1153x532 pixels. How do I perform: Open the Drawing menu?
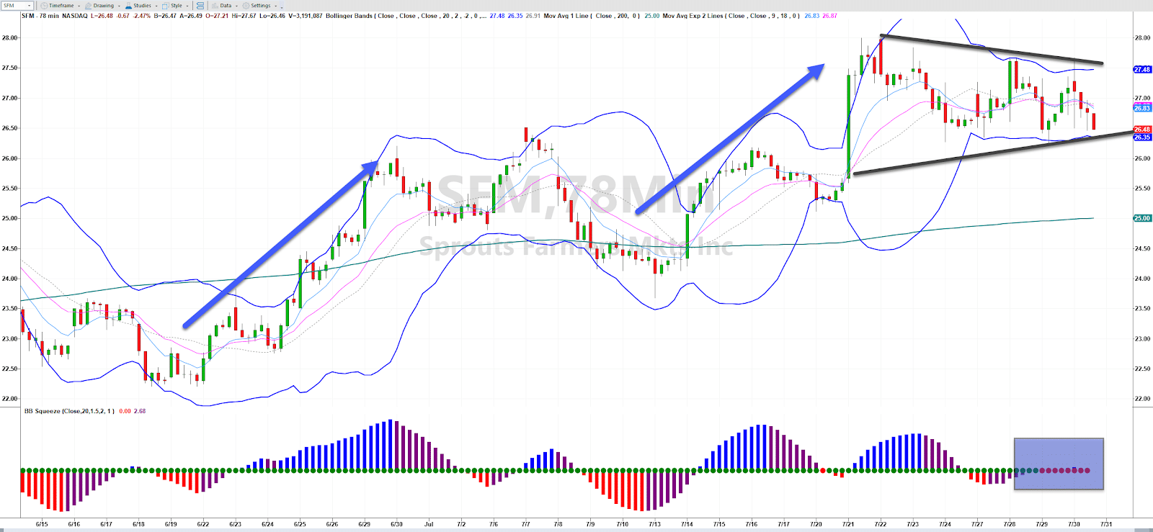pos(103,6)
